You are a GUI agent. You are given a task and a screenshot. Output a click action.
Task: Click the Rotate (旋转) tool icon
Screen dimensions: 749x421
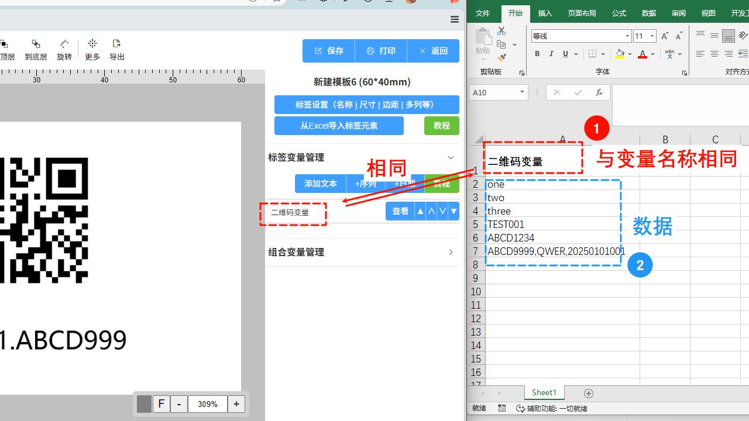pyautogui.click(x=64, y=50)
